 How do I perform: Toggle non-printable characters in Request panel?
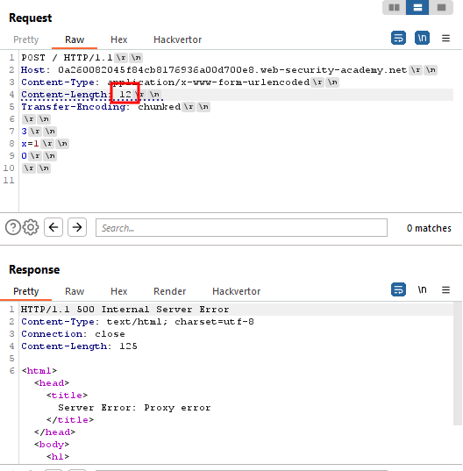click(422, 38)
